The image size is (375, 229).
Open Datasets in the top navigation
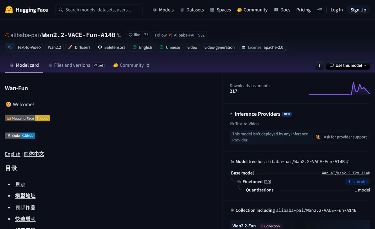[x=192, y=10]
